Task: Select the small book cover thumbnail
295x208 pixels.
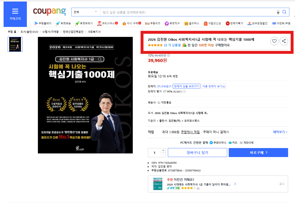Action: (15, 44)
